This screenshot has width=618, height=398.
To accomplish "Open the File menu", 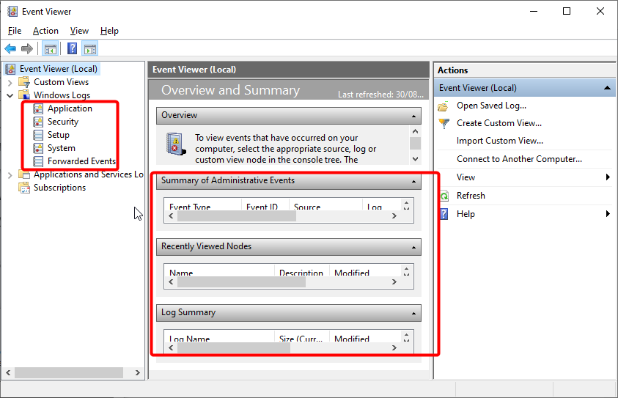I will (15, 31).
